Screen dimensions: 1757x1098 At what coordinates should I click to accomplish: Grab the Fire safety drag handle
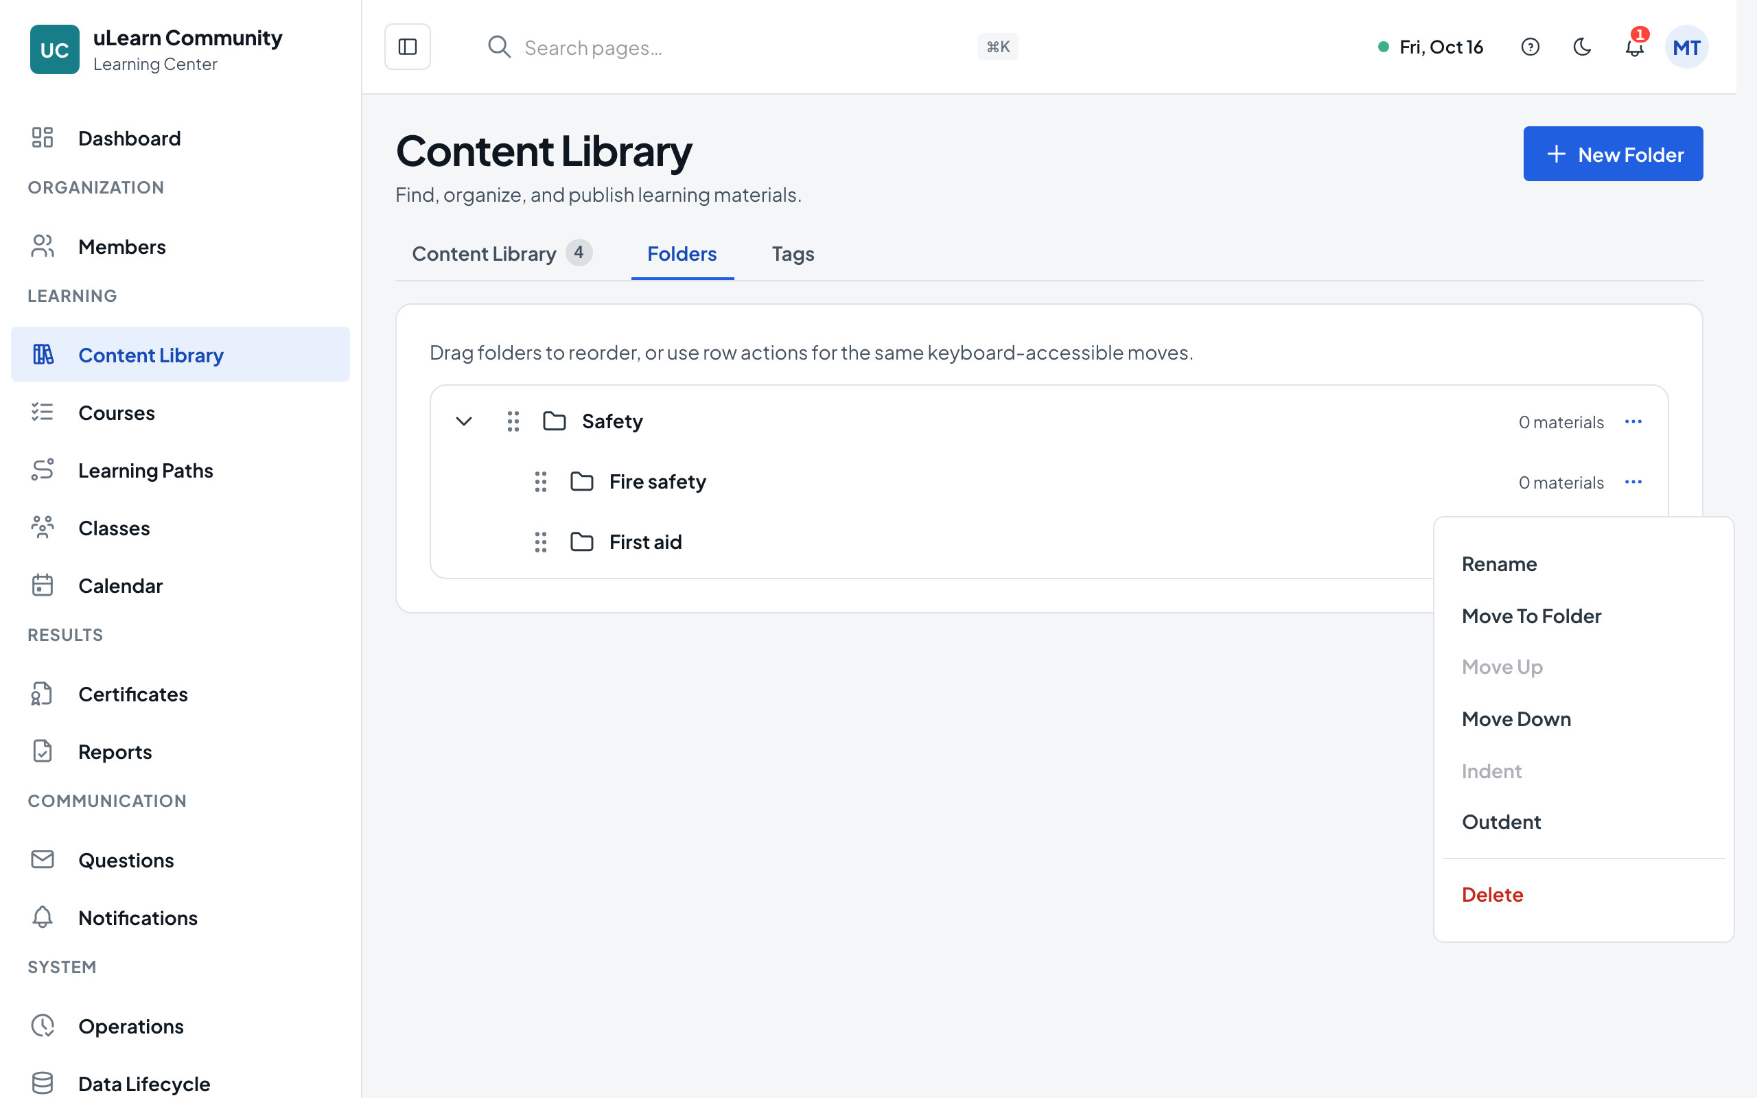click(541, 482)
